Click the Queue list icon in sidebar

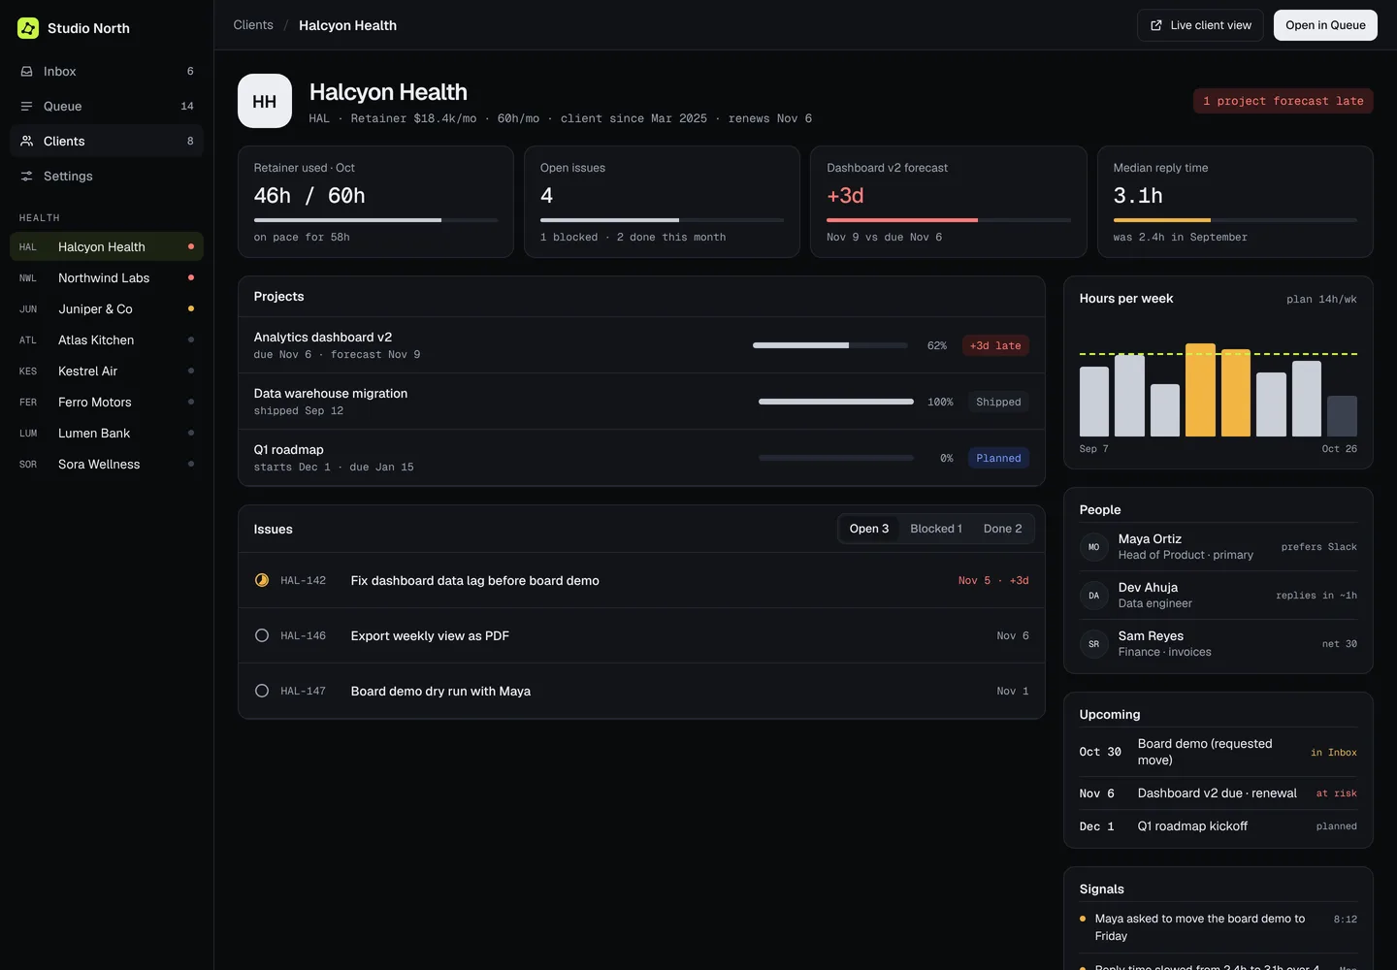coord(27,107)
